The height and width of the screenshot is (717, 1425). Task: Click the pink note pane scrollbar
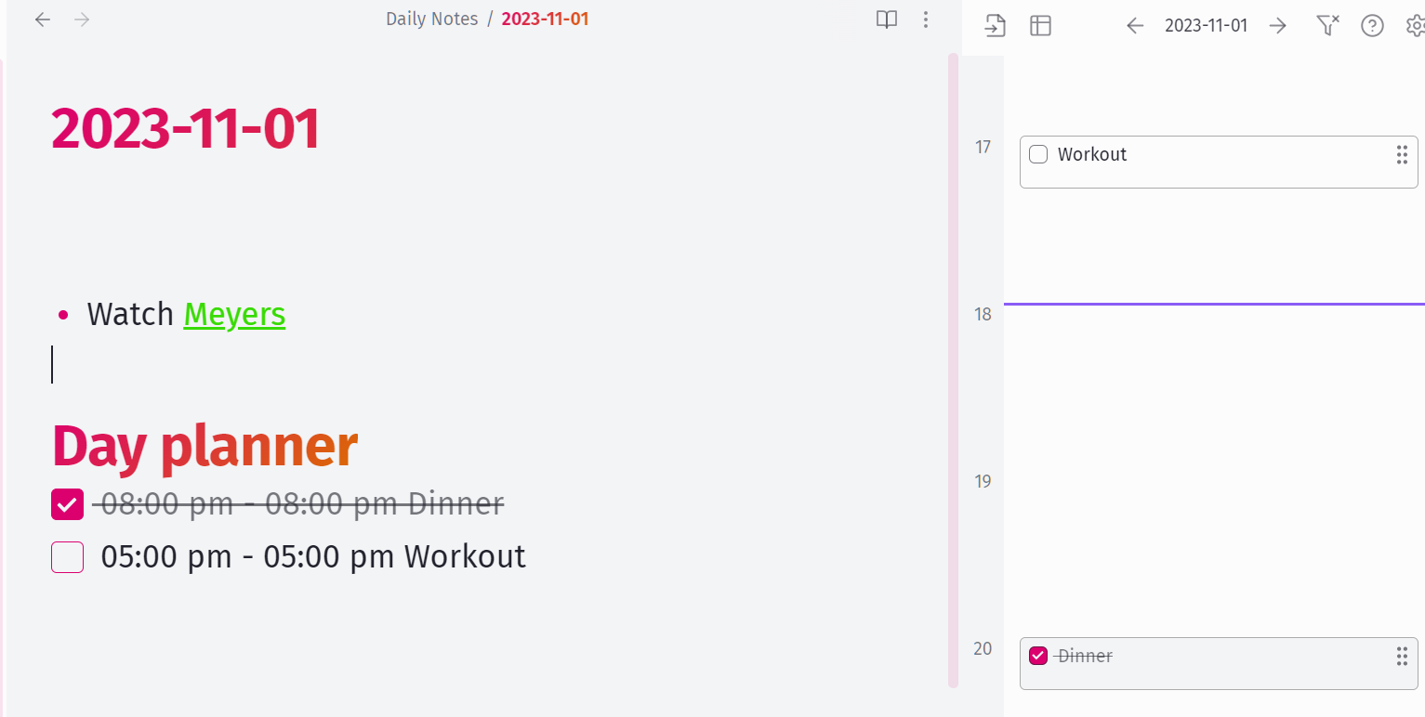click(x=954, y=372)
